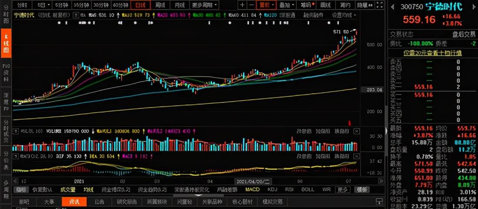Click the horizontal divider handle above bottom tabs
478x209 pixels.
(199, 195)
